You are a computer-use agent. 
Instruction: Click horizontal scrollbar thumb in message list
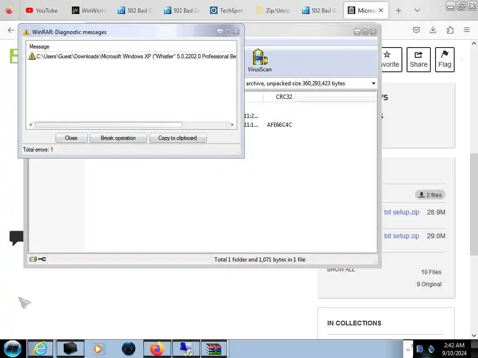[108, 124]
